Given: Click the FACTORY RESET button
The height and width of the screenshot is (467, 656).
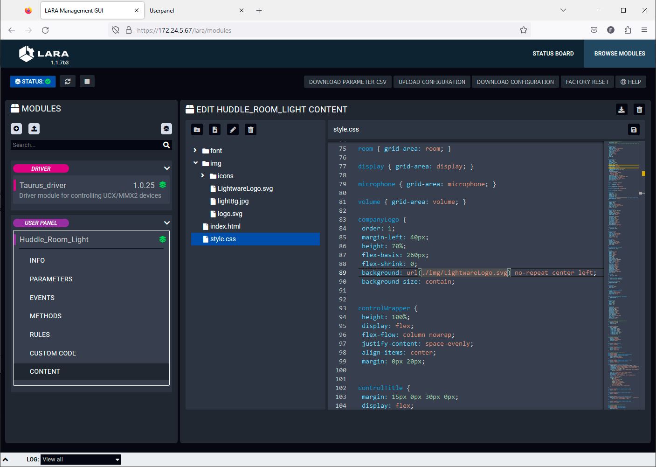Looking at the screenshot, I should (x=587, y=82).
